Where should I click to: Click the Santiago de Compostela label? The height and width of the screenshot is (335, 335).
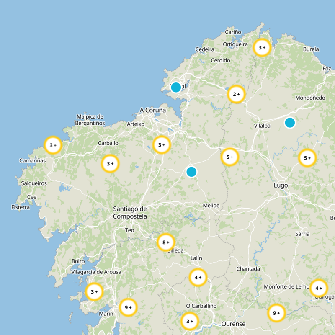[x=130, y=213]
